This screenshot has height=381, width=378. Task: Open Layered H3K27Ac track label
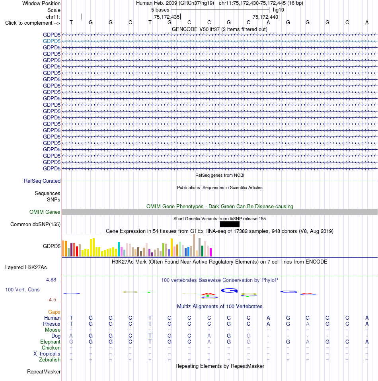[26, 268]
